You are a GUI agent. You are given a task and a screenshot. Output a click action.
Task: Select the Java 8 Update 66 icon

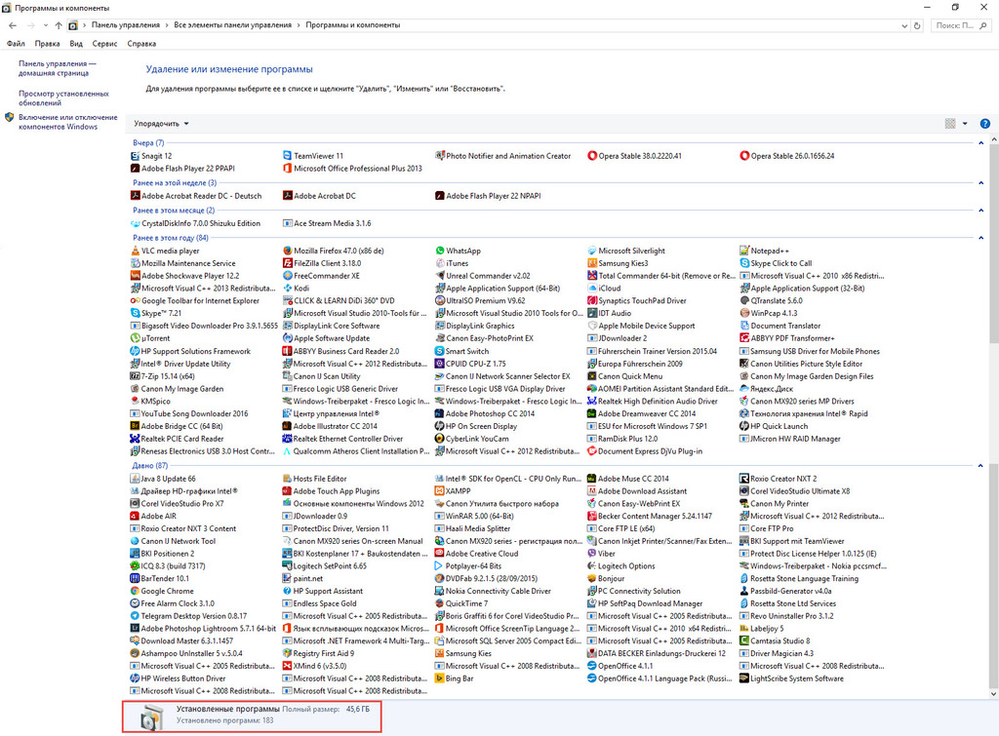[x=135, y=479]
